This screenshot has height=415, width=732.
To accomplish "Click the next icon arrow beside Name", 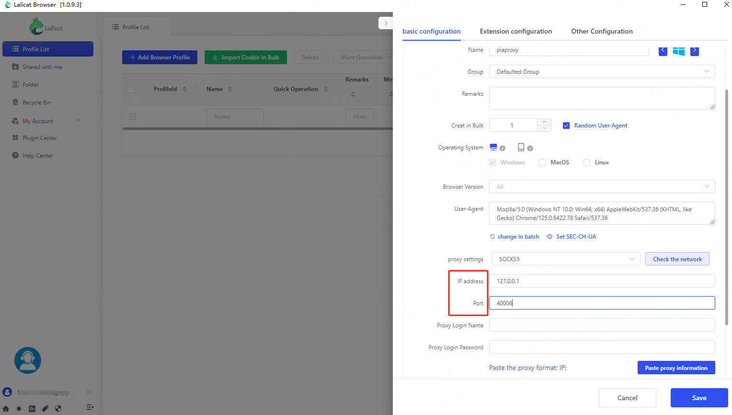I will [x=695, y=50].
